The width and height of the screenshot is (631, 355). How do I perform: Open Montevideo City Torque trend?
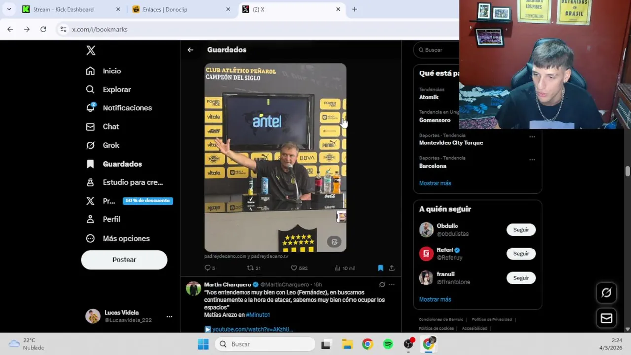click(451, 143)
